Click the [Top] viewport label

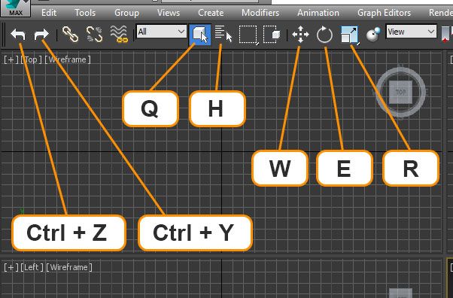point(31,59)
